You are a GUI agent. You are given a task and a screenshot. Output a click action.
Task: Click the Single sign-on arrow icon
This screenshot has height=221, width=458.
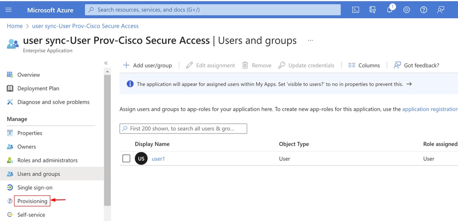(x=10, y=188)
